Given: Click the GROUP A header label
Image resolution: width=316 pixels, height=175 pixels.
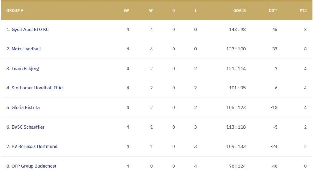Looking at the screenshot, I should click(15, 10).
